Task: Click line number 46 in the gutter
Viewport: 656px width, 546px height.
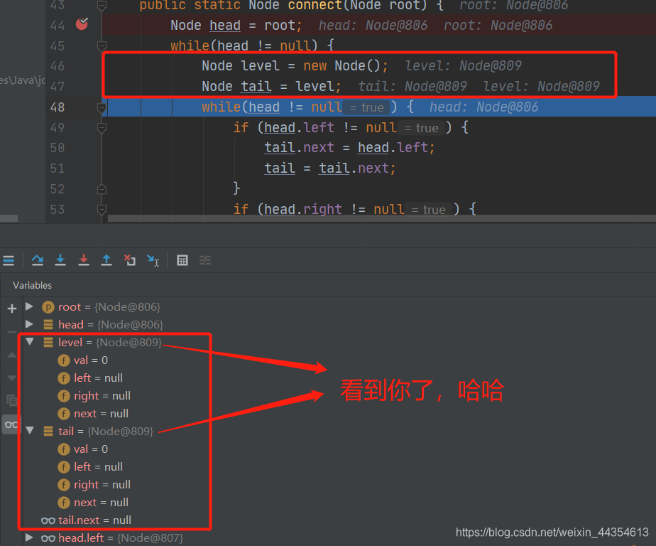Action: 58,66
